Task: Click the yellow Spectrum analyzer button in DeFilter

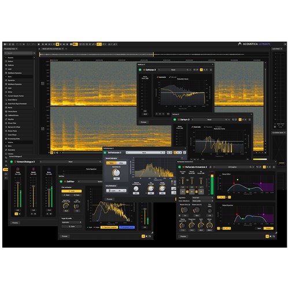Action: tap(109, 227)
